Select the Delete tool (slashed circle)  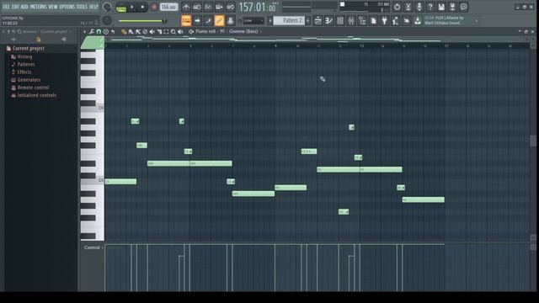(145, 32)
